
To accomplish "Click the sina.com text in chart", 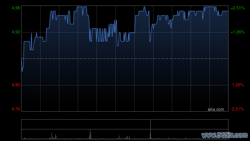I will [216, 110].
